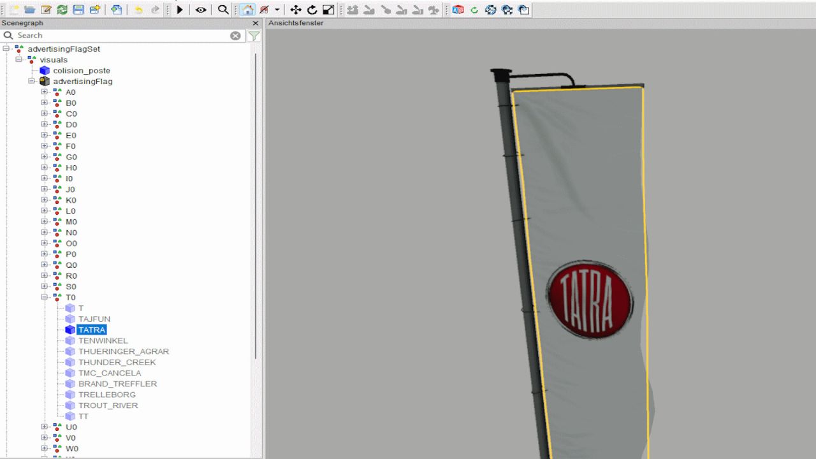Screen dimensions: 816x459
Task: Clear the Scenegraph search field
Action: 235,36
